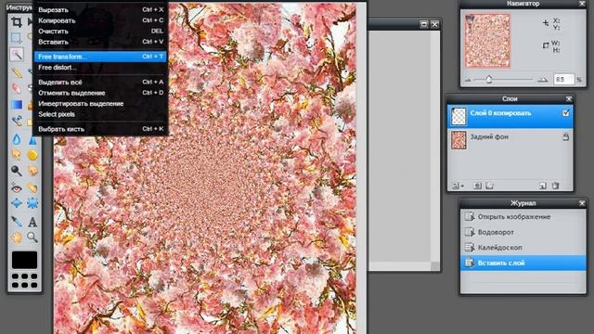
Task: Toggle visibility checkbox of Слой 0 копировать
Action: pyautogui.click(x=566, y=113)
